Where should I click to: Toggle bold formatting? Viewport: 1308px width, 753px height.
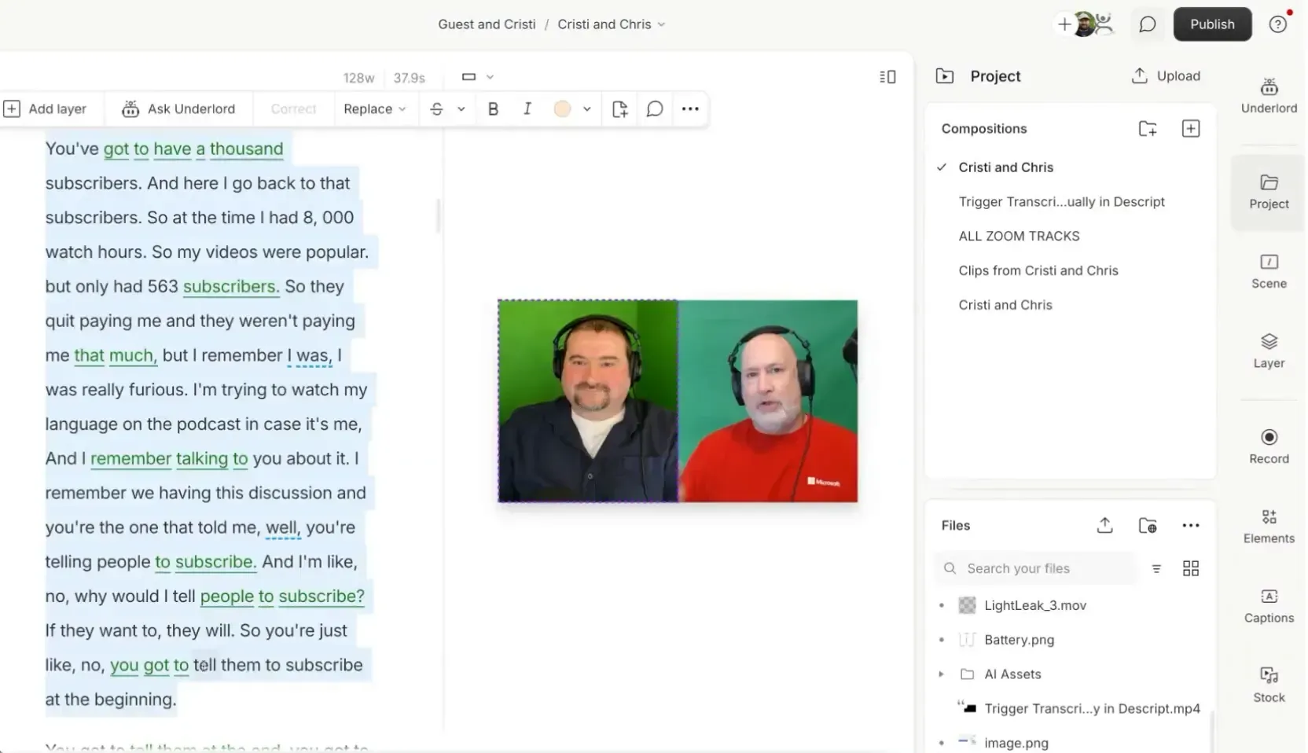point(493,108)
